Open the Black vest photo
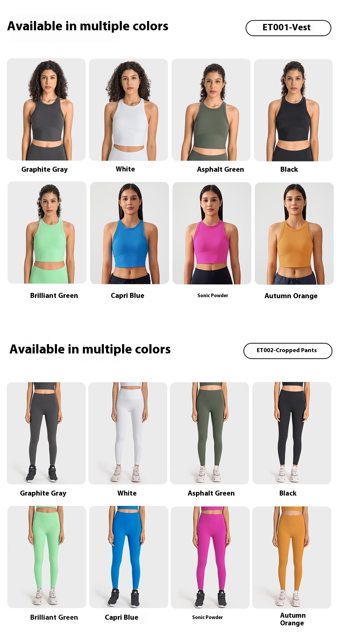This screenshot has width=340, height=639. click(x=293, y=110)
